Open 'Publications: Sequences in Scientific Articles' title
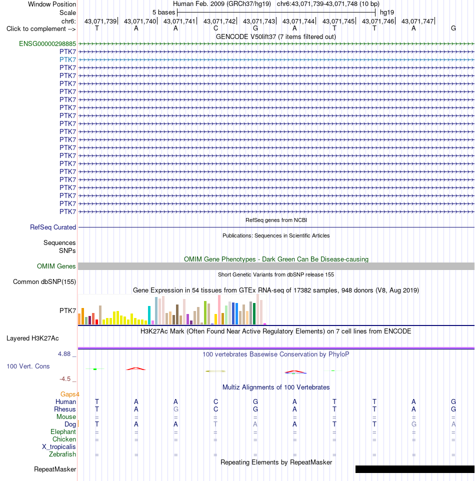This screenshot has height=481, width=475. (x=276, y=235)
